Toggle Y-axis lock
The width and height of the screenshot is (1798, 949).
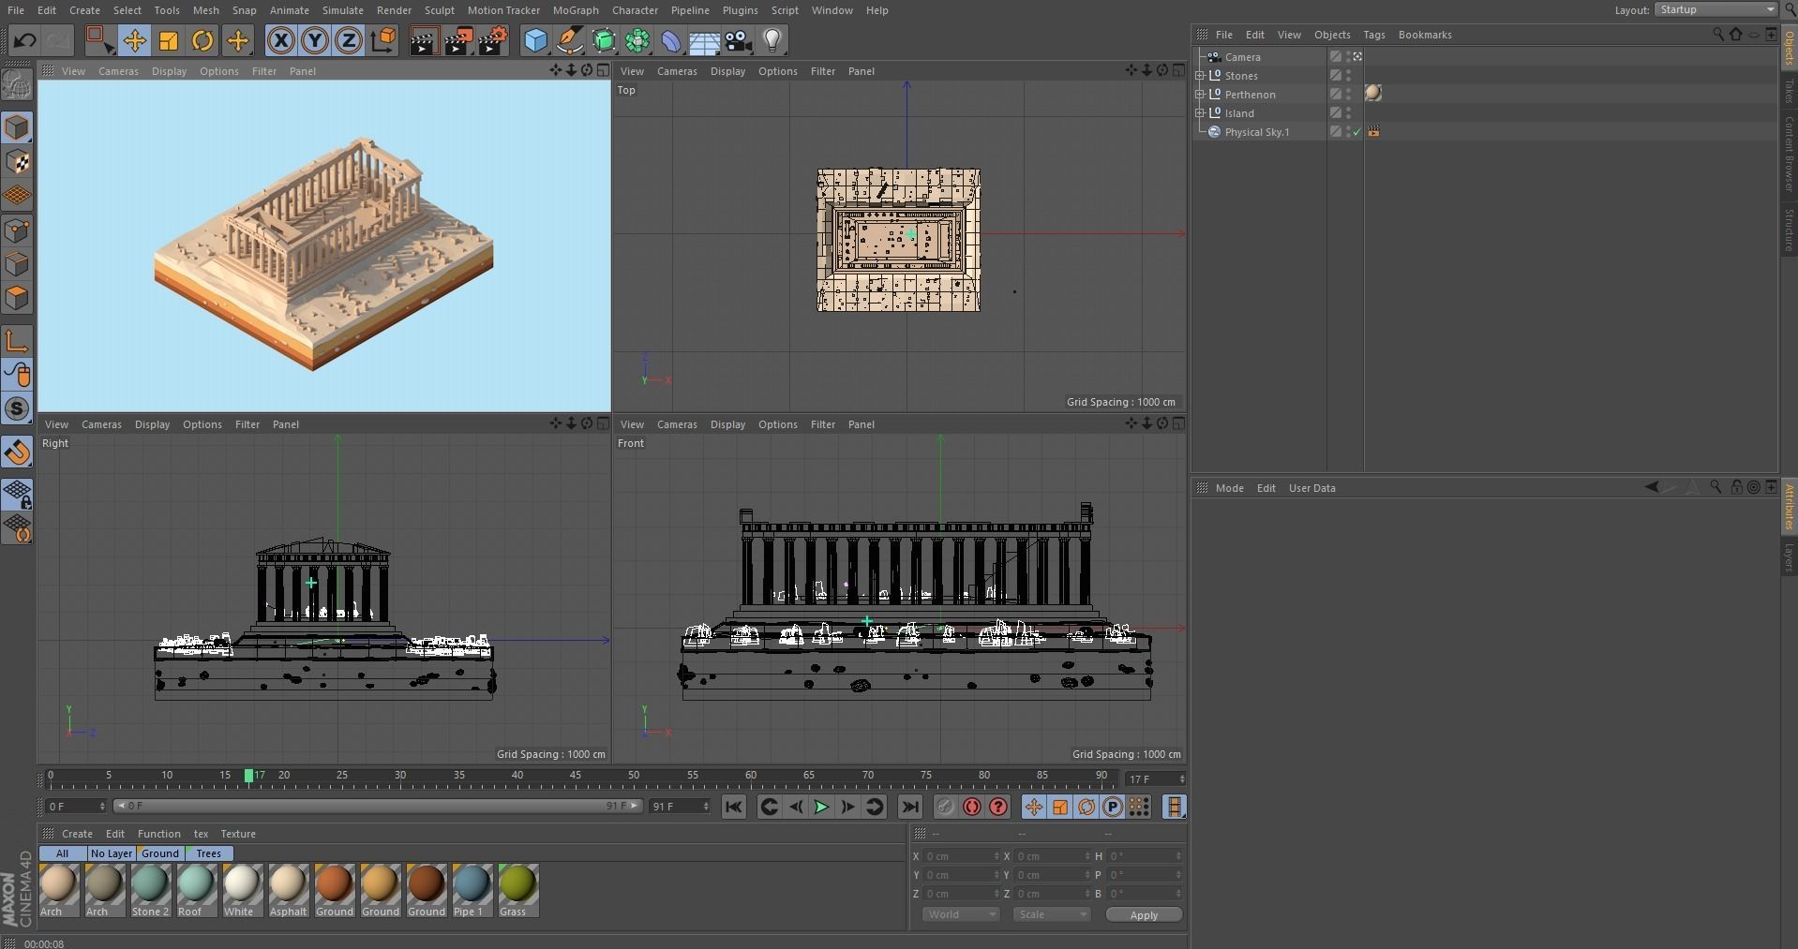315,40
